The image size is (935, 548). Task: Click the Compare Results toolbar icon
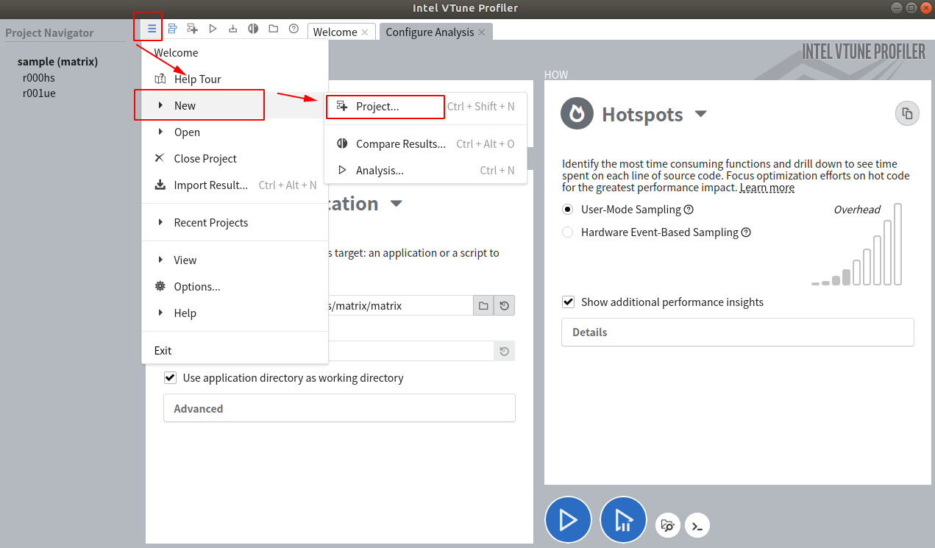pyautogui.click(x=253, y=29)
